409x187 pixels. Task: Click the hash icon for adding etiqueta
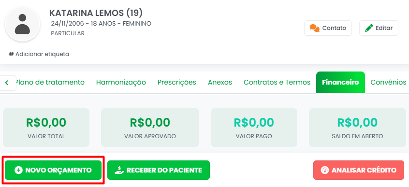[x=11, y=54]
